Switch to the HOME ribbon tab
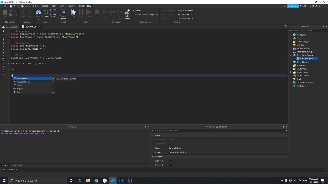Image resolution: width=328 pixels, height=184 pixels. coord(36,6)
